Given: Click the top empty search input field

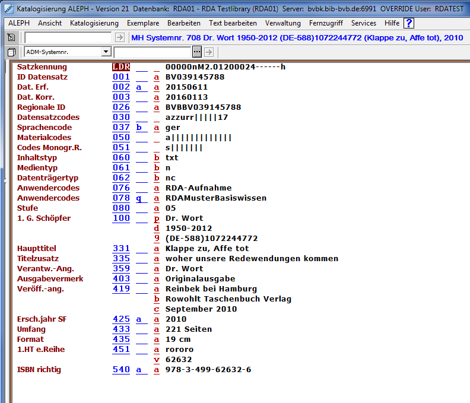Looking at the screenshot, I should click(x=68, y=37).
